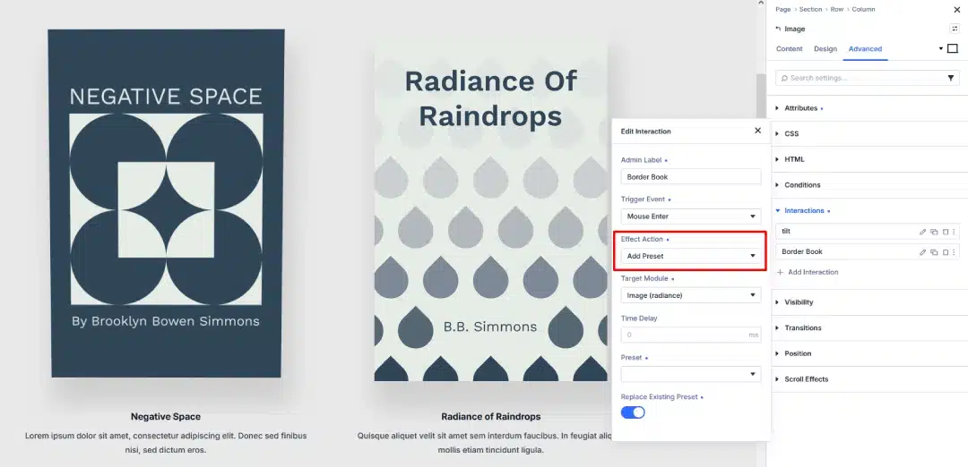Click the Admin Label input field
The image size is (968, 467).
click(x=691, y=177)
